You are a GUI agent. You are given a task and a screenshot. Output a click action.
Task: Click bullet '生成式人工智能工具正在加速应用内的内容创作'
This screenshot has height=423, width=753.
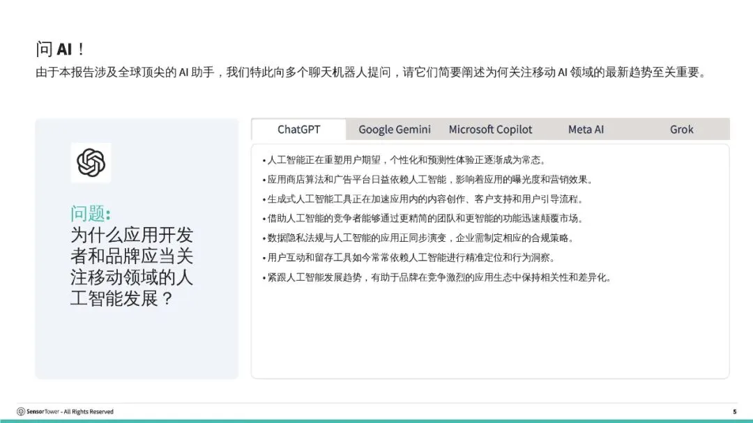point(423,199)
